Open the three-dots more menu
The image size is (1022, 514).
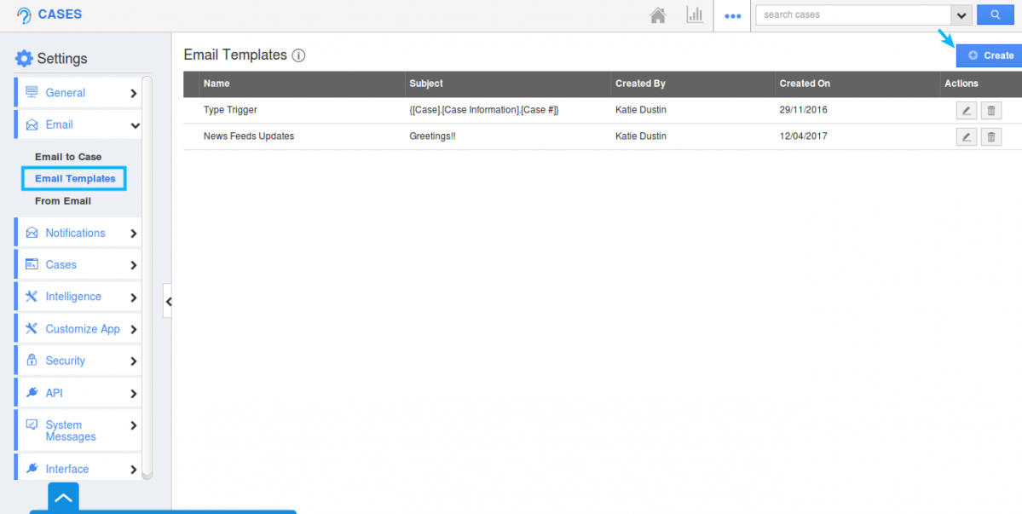pyautogui.click(x=733, y=15)
